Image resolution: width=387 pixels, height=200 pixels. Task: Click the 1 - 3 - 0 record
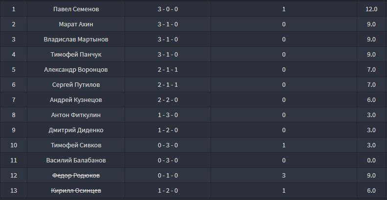pos(168,115)
